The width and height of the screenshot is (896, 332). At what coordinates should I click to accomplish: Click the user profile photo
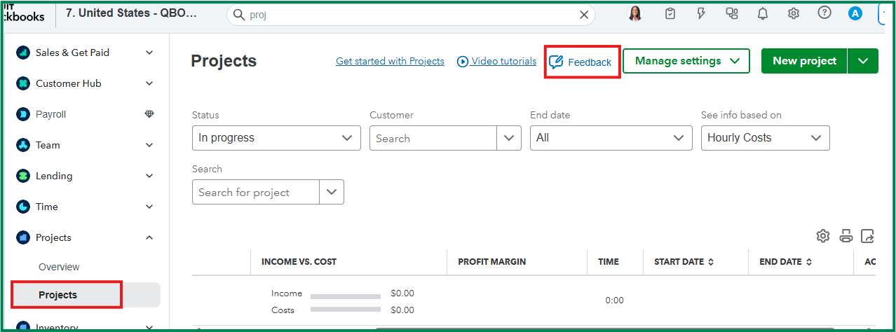coord(636,13)
